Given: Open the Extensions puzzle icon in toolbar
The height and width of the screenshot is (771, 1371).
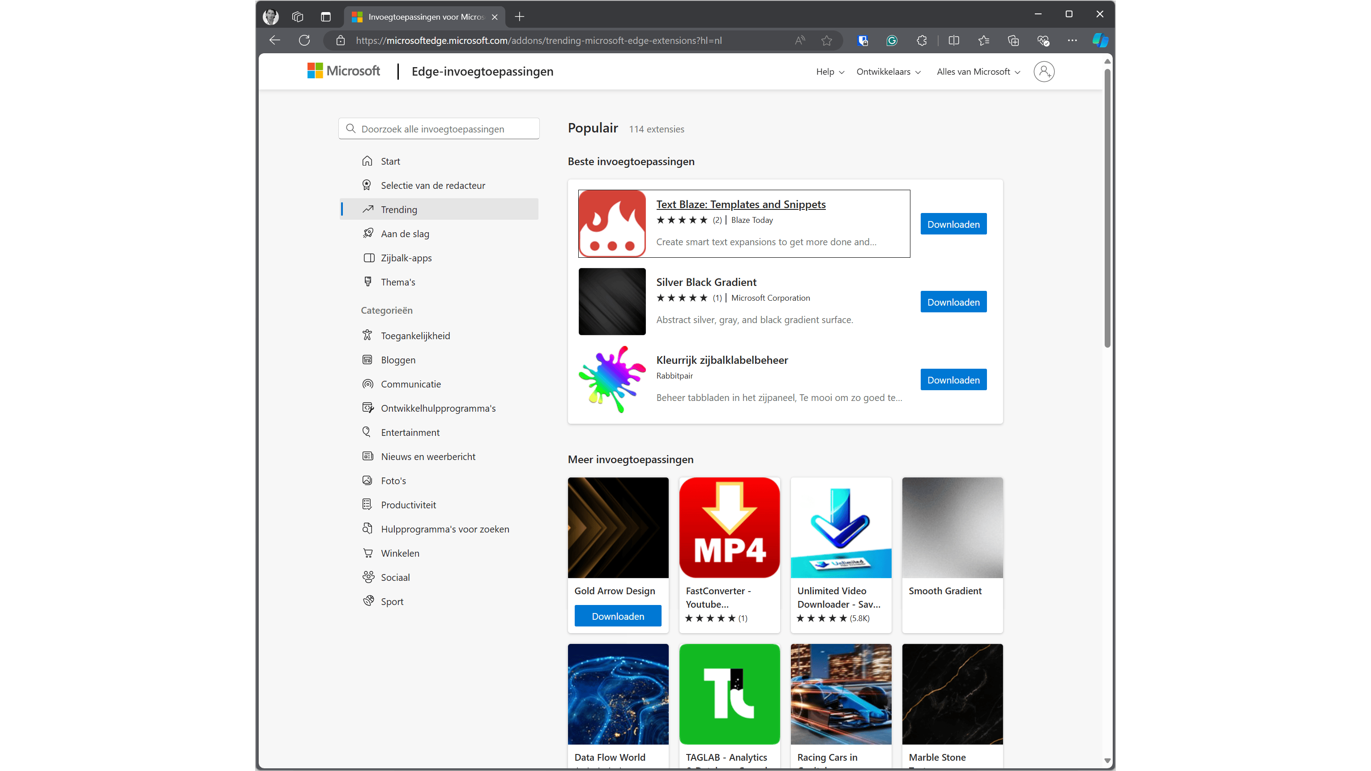Looking at the screenshot, I should coord(922,40).
